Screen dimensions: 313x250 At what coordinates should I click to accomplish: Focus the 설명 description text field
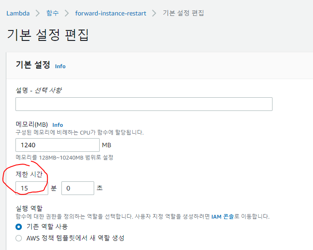pos(144,104)
